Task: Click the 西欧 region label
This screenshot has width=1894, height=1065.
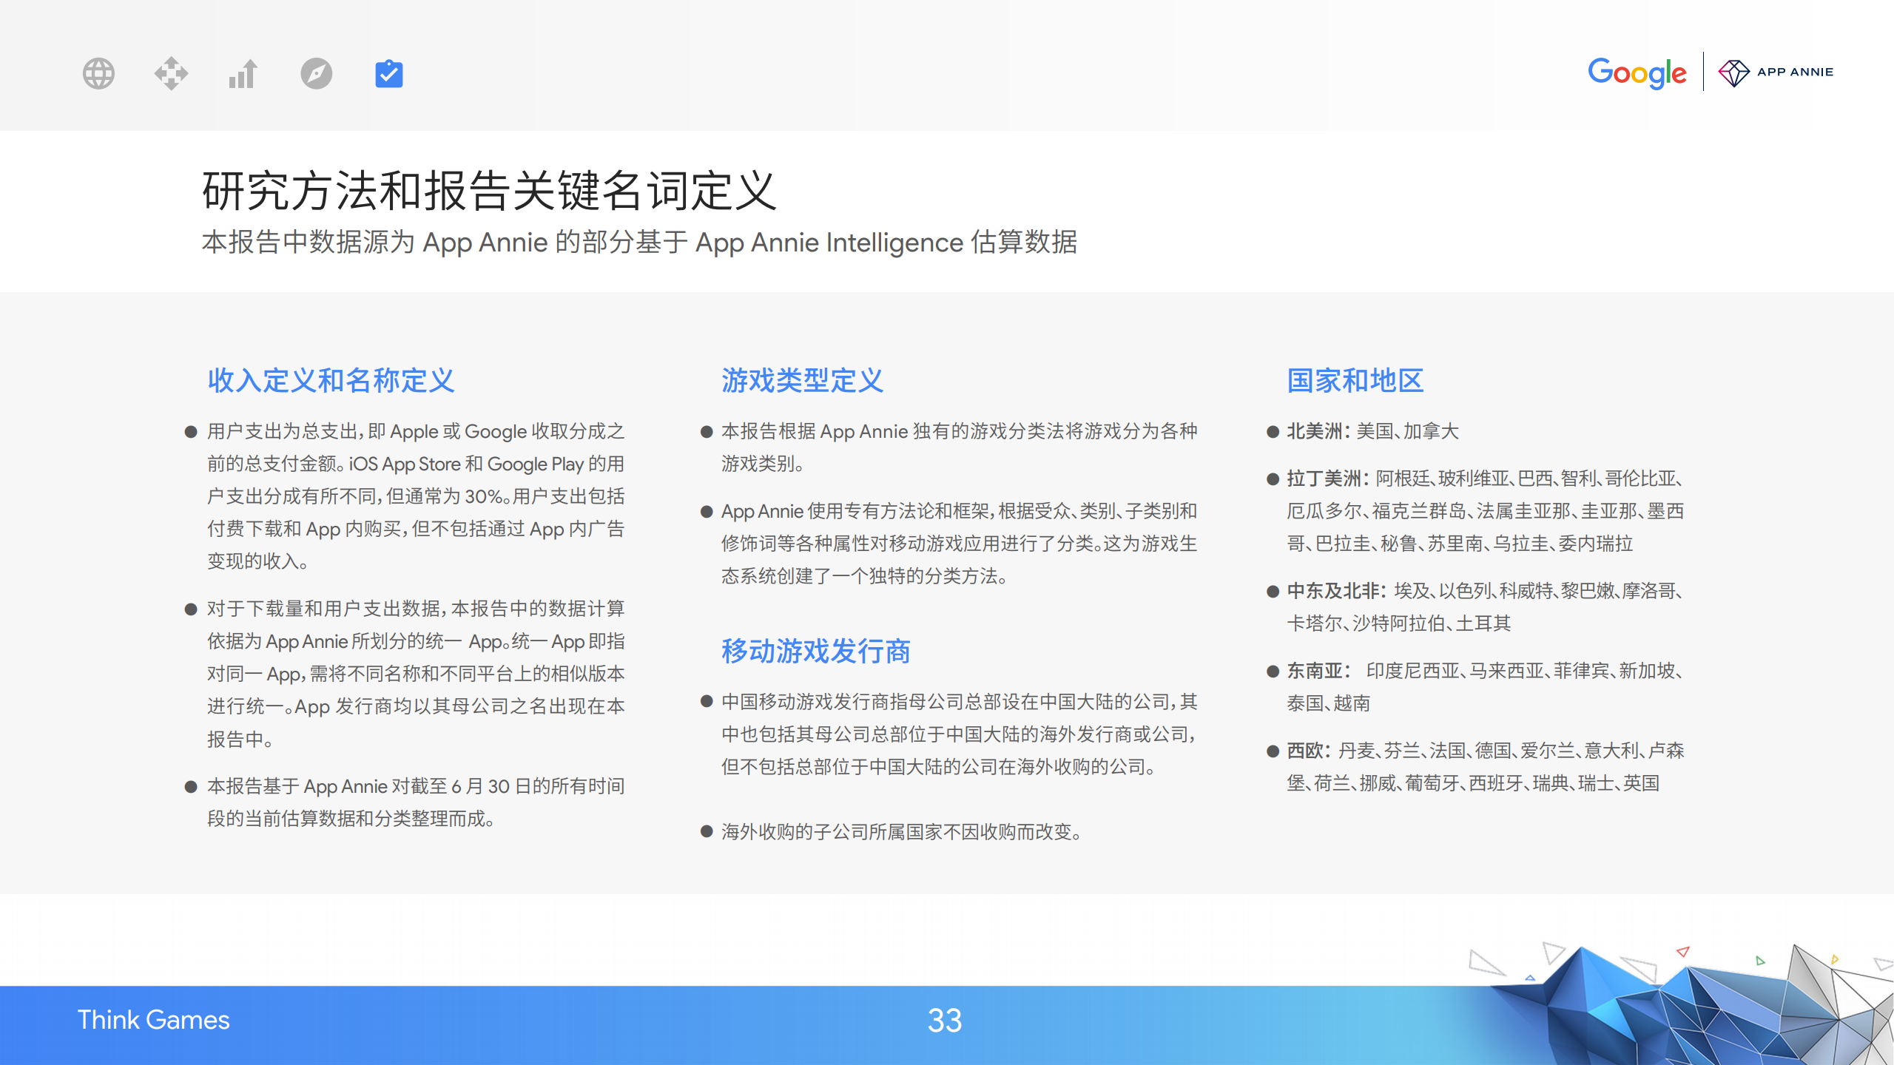Action: click(1307, 751)
